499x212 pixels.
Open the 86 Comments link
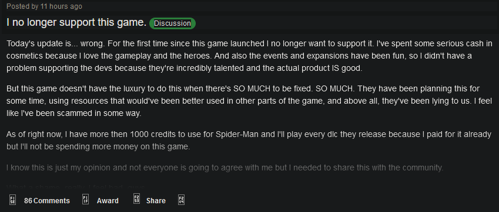tap(47, 201)
